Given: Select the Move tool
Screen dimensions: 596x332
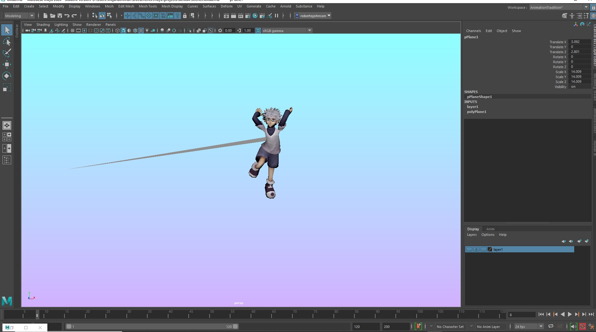Looking at the screenshot, I should point(6,64).
